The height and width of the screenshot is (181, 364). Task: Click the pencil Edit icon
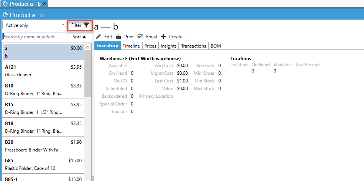click(99, 37)
